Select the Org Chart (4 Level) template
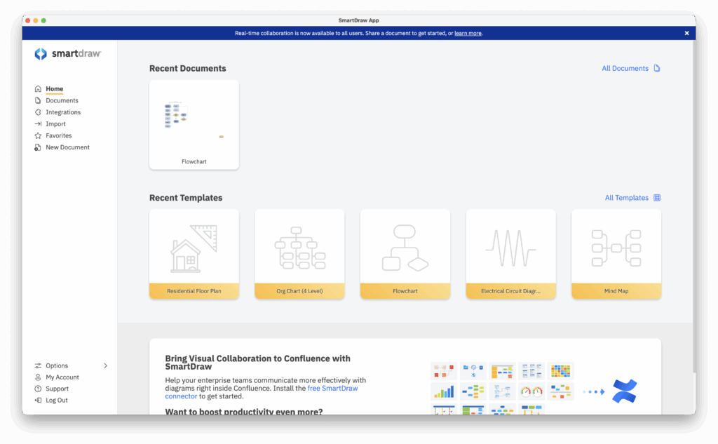The width and height of the screenshot is (718, 444). pyautogui.click(x=299, y=255)
